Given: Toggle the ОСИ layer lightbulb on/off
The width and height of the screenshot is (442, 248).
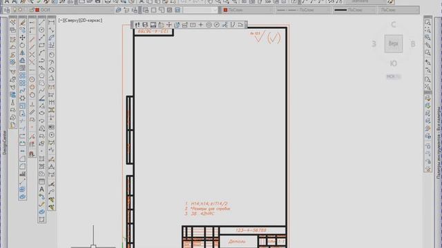Looking at the screenshot, I should pos(15,10).
